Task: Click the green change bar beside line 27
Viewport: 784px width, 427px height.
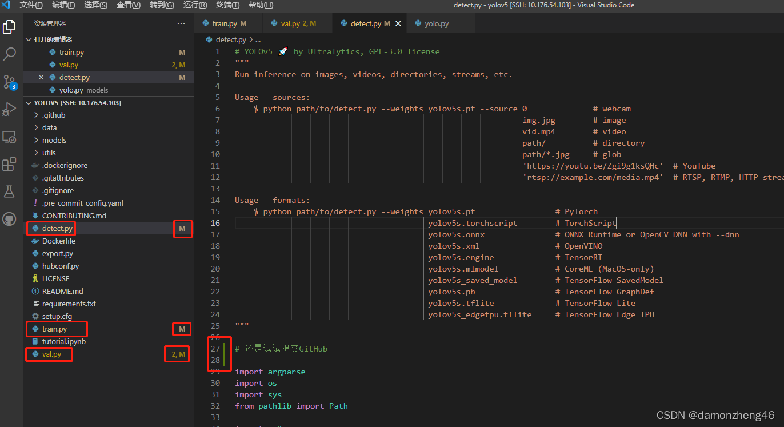Action: click(224, 349)
